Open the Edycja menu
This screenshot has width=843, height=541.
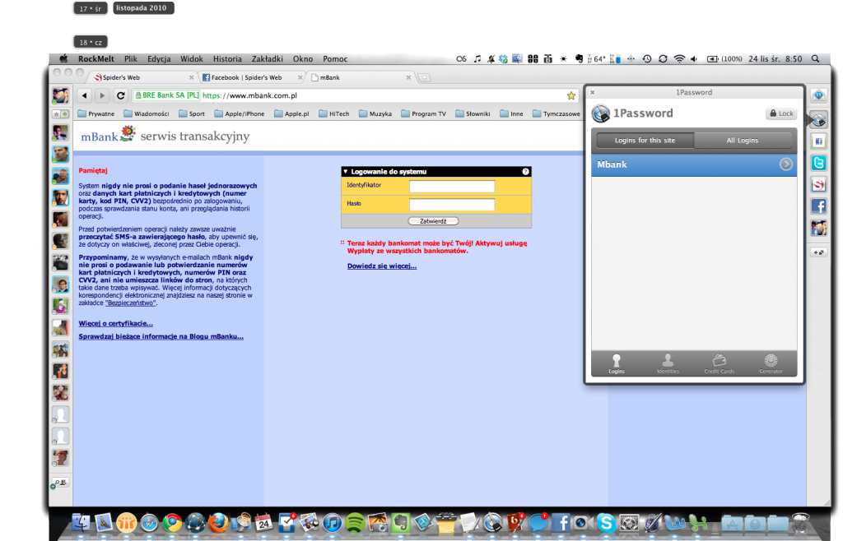(x=159, y=59)
